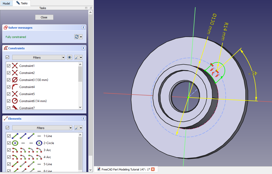Switch to the Model tab

pyautogui.click(x=6, y=3)
